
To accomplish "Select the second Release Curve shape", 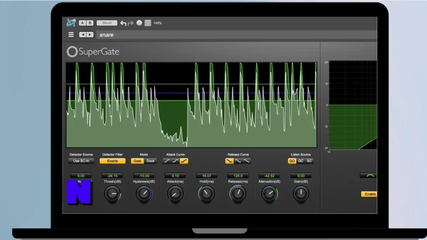I will (238, 161).
